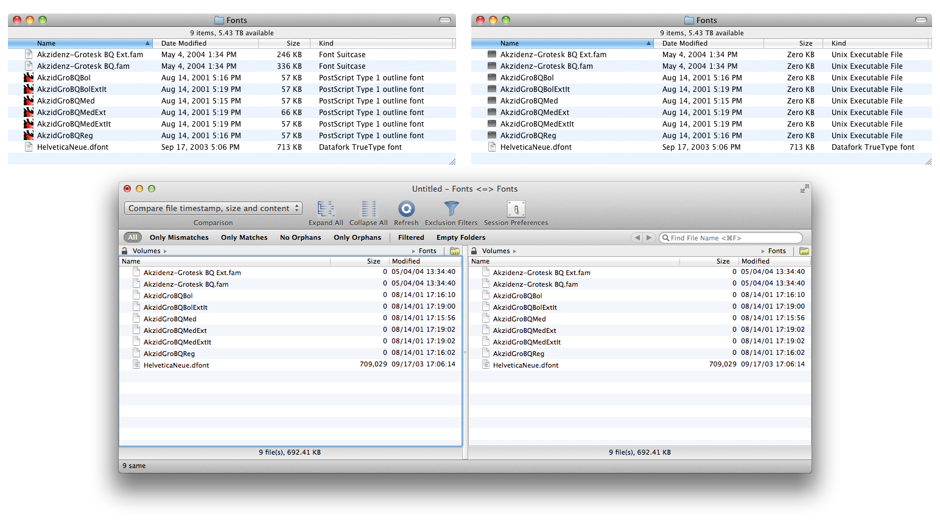Click Akzidenz-Grotesk BQ.fam icon in right Finder window
The image size is (940, 521).
492,66
